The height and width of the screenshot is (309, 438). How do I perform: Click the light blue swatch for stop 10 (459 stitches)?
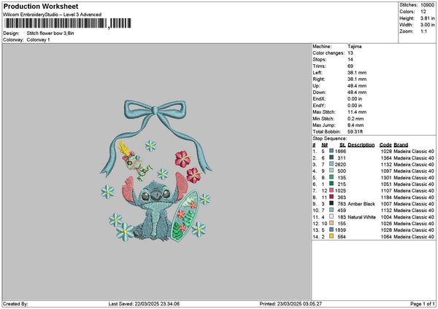click(x=331, y=210)
